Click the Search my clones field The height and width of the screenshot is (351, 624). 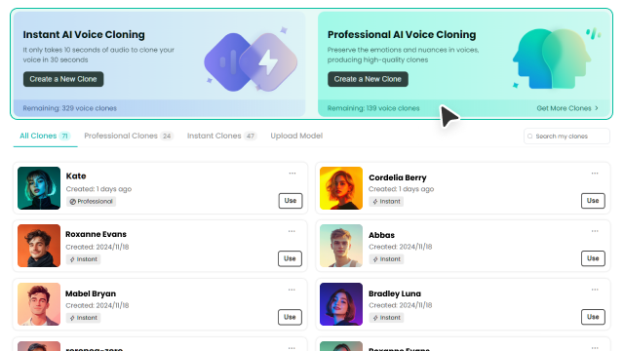pos(566,136)
